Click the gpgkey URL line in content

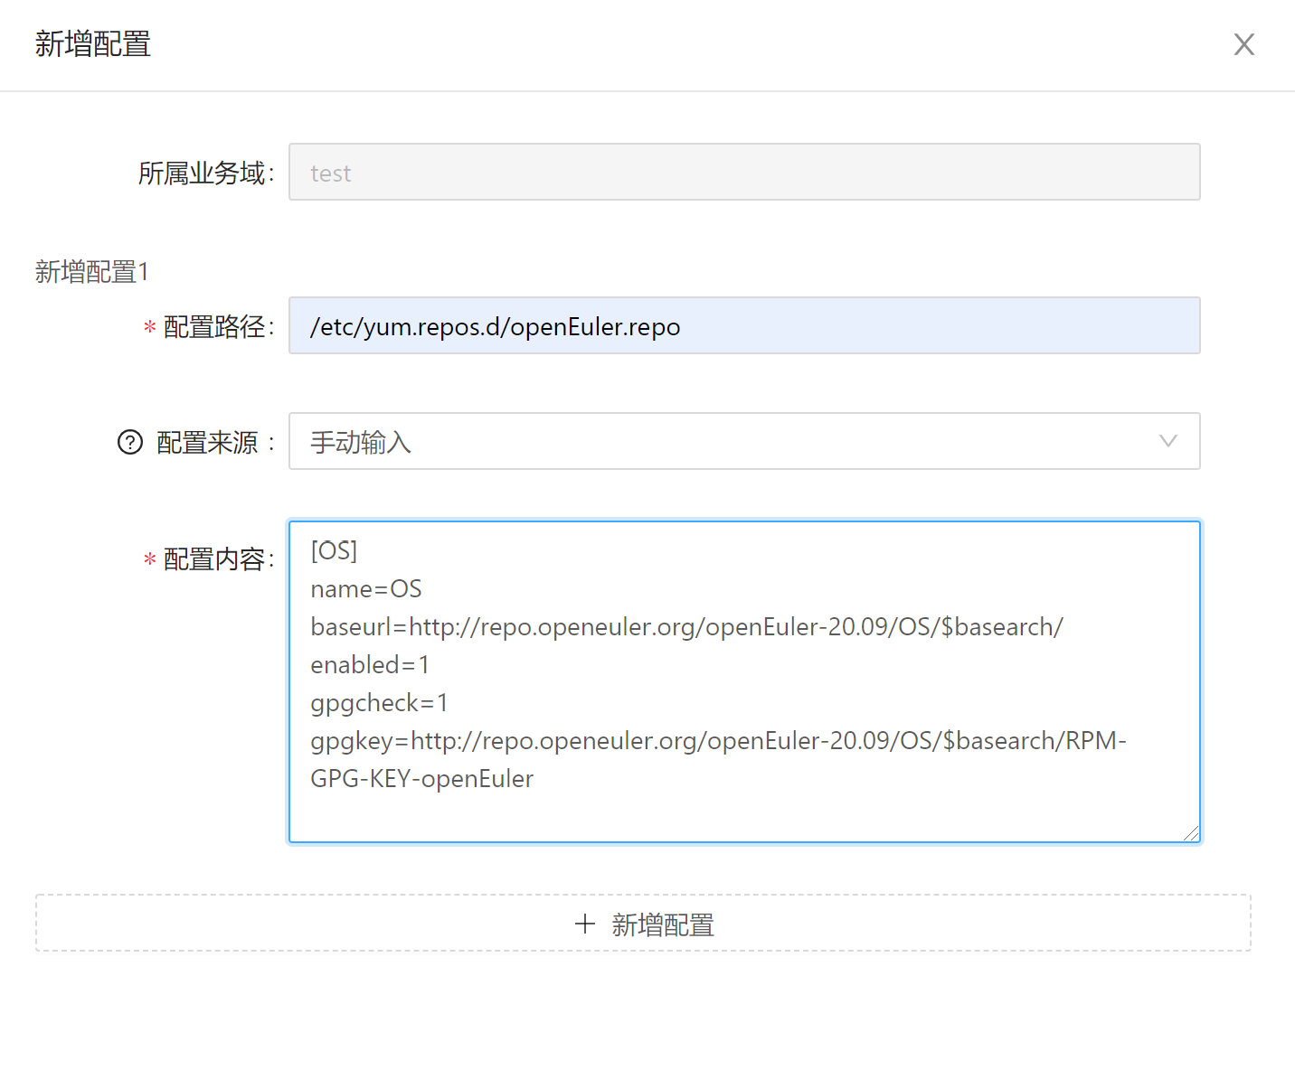(x=718, y=741)
